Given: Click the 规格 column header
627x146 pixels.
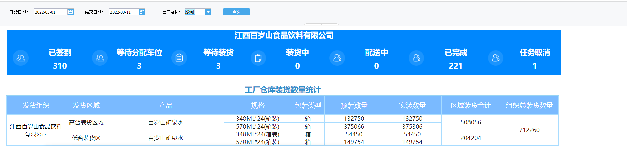Looking at the screenshot, I should [x=258, y=105].
